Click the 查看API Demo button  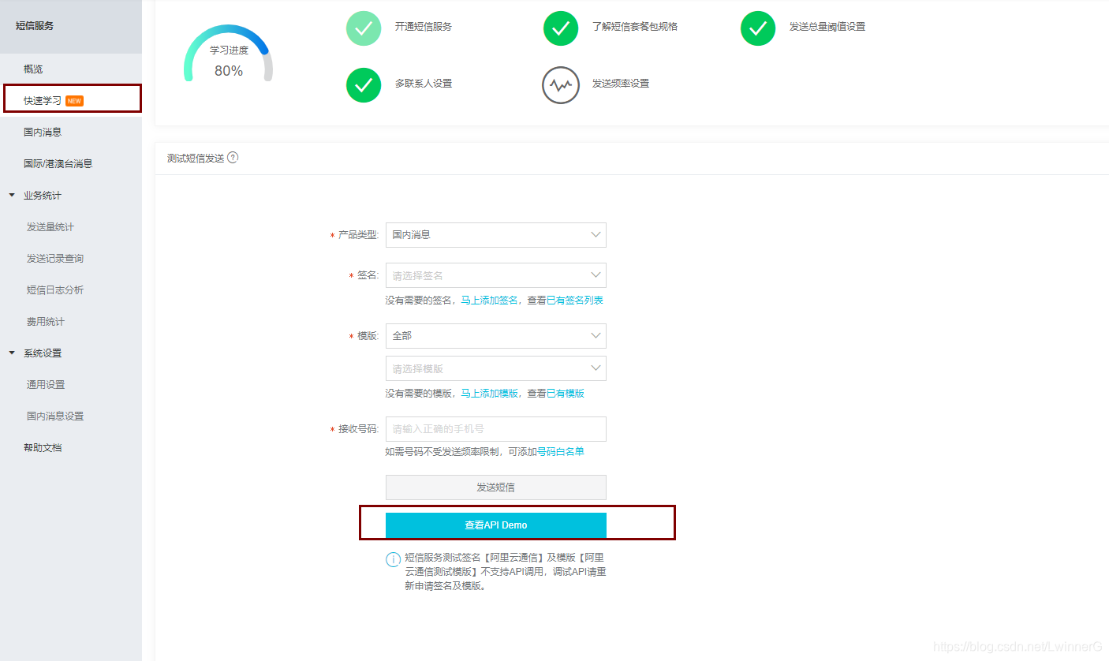pyautogui.click(x=495, y=525)
